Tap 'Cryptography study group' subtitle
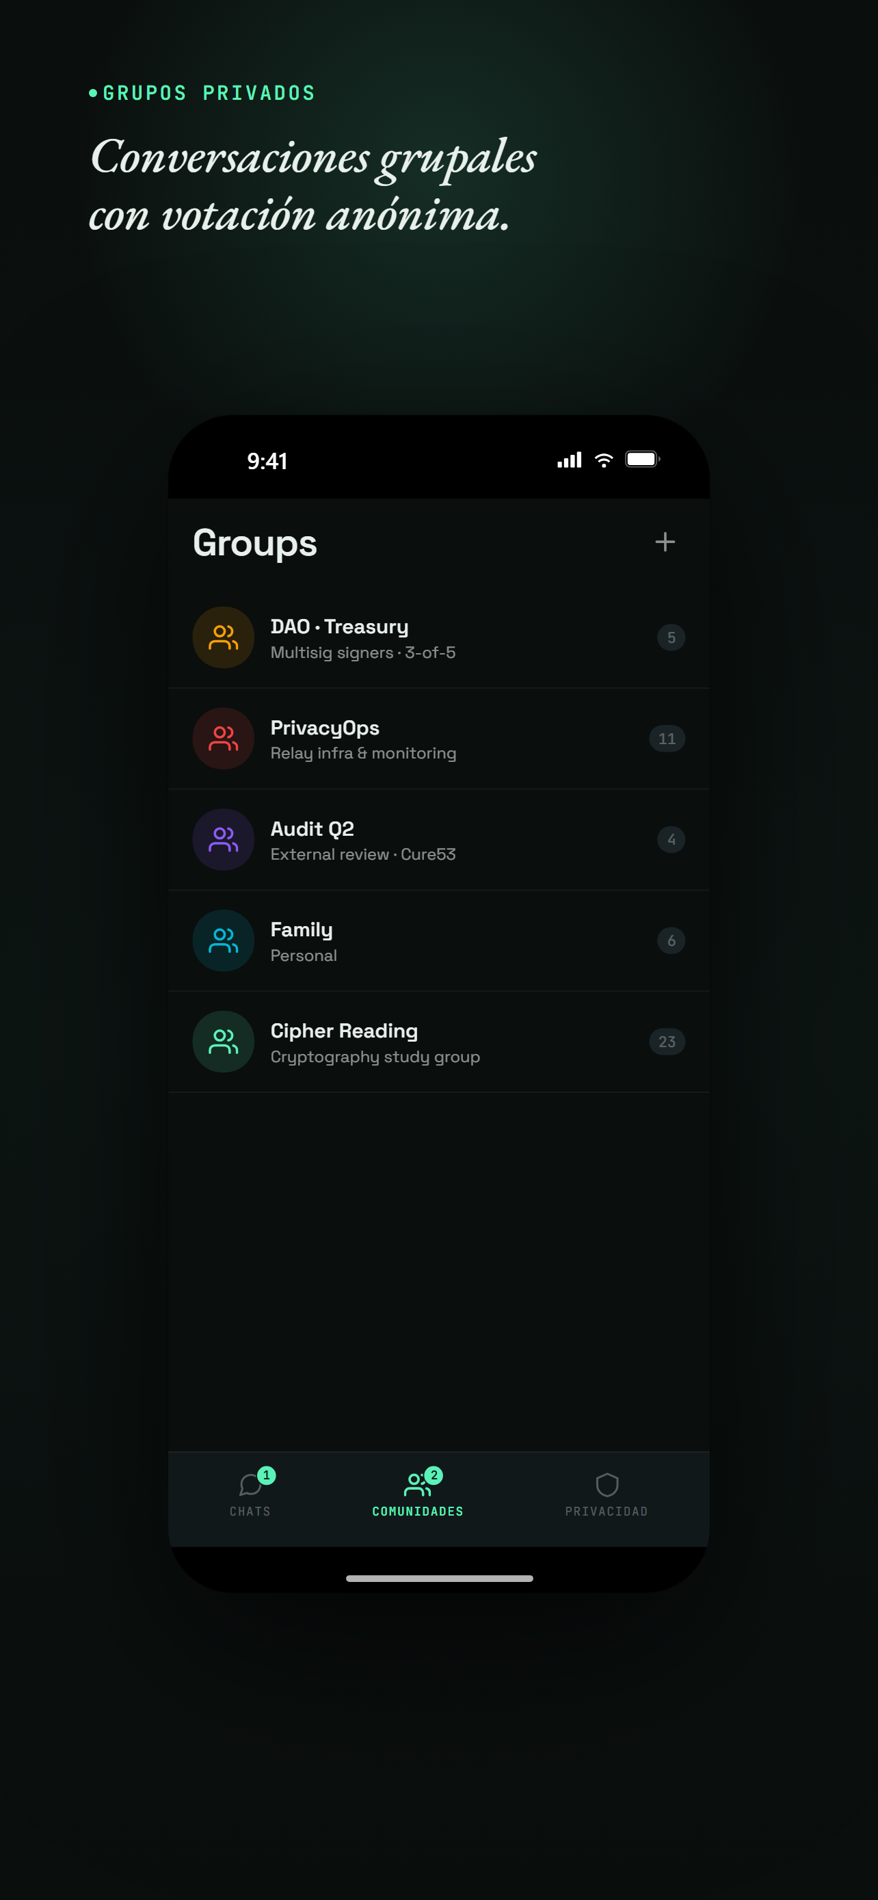Screen dimensions: 878x1900 [375, 1057]
